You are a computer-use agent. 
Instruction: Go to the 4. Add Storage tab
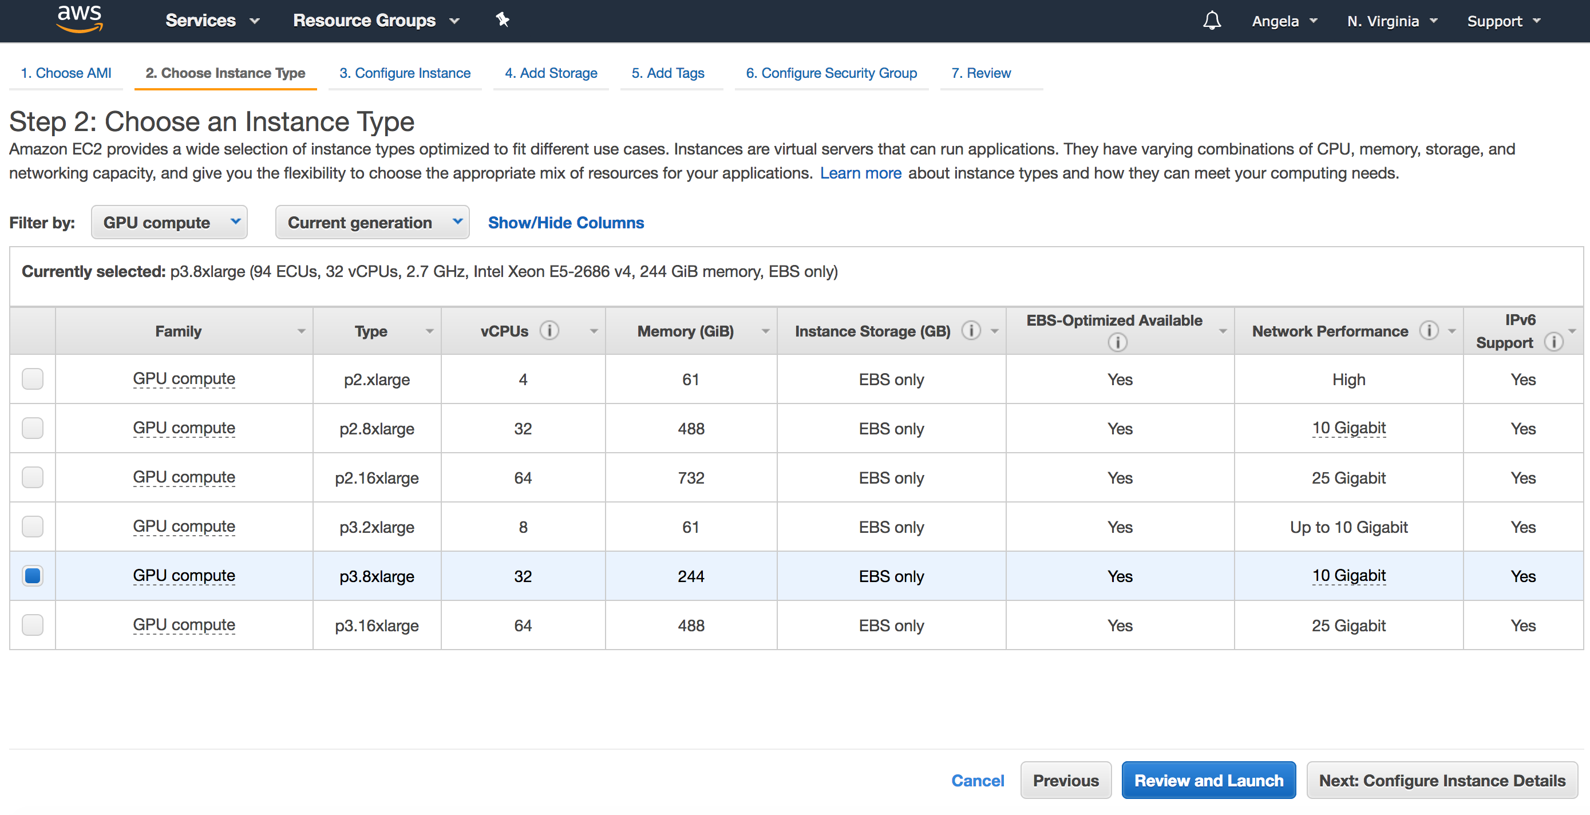click(x=551, y=73)
